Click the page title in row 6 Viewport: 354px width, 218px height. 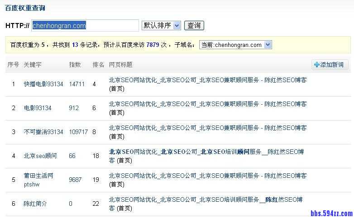click(x=206, y=204)
